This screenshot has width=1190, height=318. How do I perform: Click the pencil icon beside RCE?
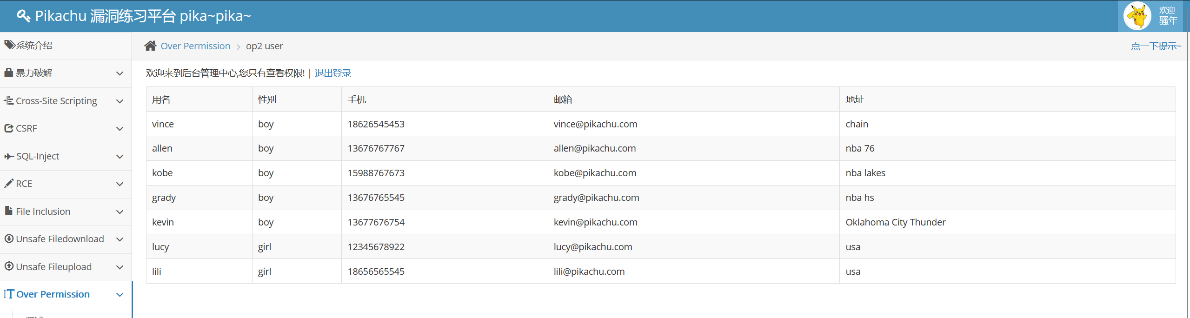[9, 184]
